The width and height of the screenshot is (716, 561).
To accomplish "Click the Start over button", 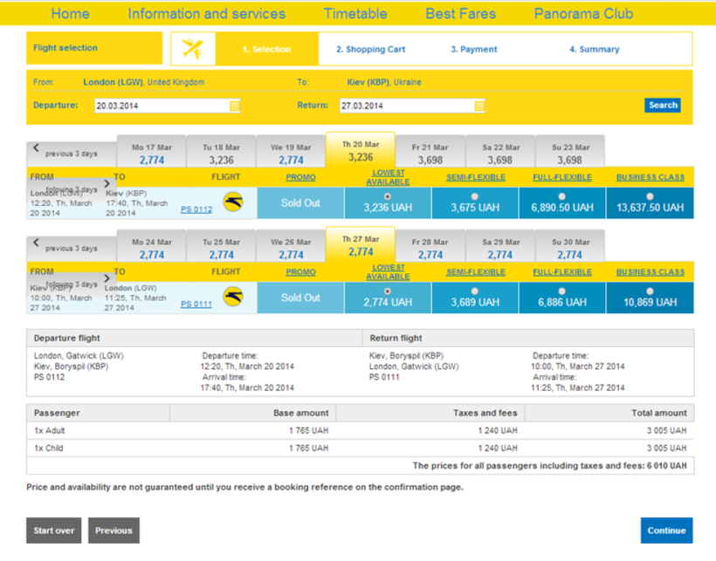I will tap(53, 530).
